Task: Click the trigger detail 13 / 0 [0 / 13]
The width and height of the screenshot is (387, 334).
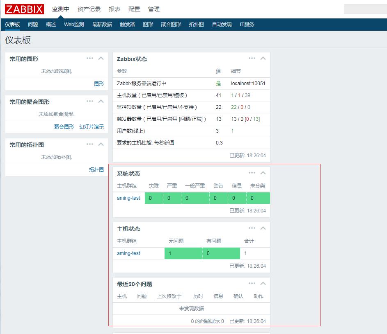Action: (x=245, y=119)
